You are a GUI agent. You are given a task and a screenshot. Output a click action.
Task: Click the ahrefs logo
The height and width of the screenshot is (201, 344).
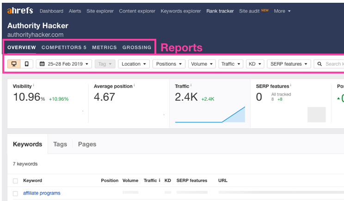click(20, 11)
